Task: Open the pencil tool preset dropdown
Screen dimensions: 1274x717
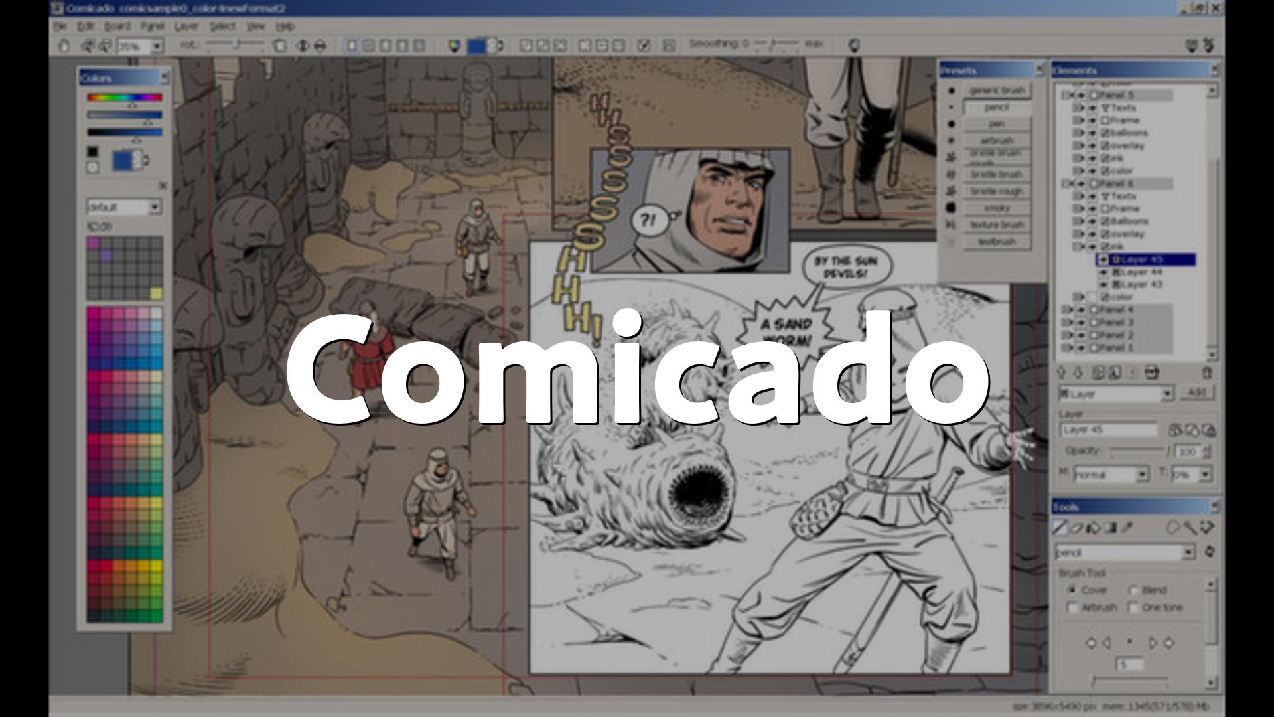Action: 1188,552
